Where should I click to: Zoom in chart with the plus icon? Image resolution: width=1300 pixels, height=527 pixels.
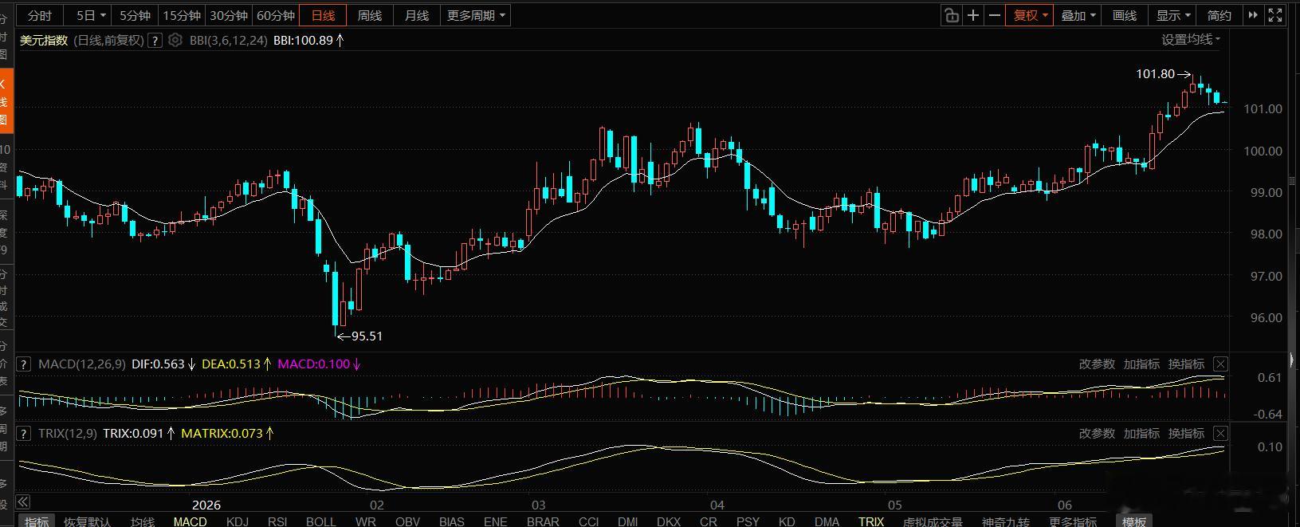click(973, 15)
